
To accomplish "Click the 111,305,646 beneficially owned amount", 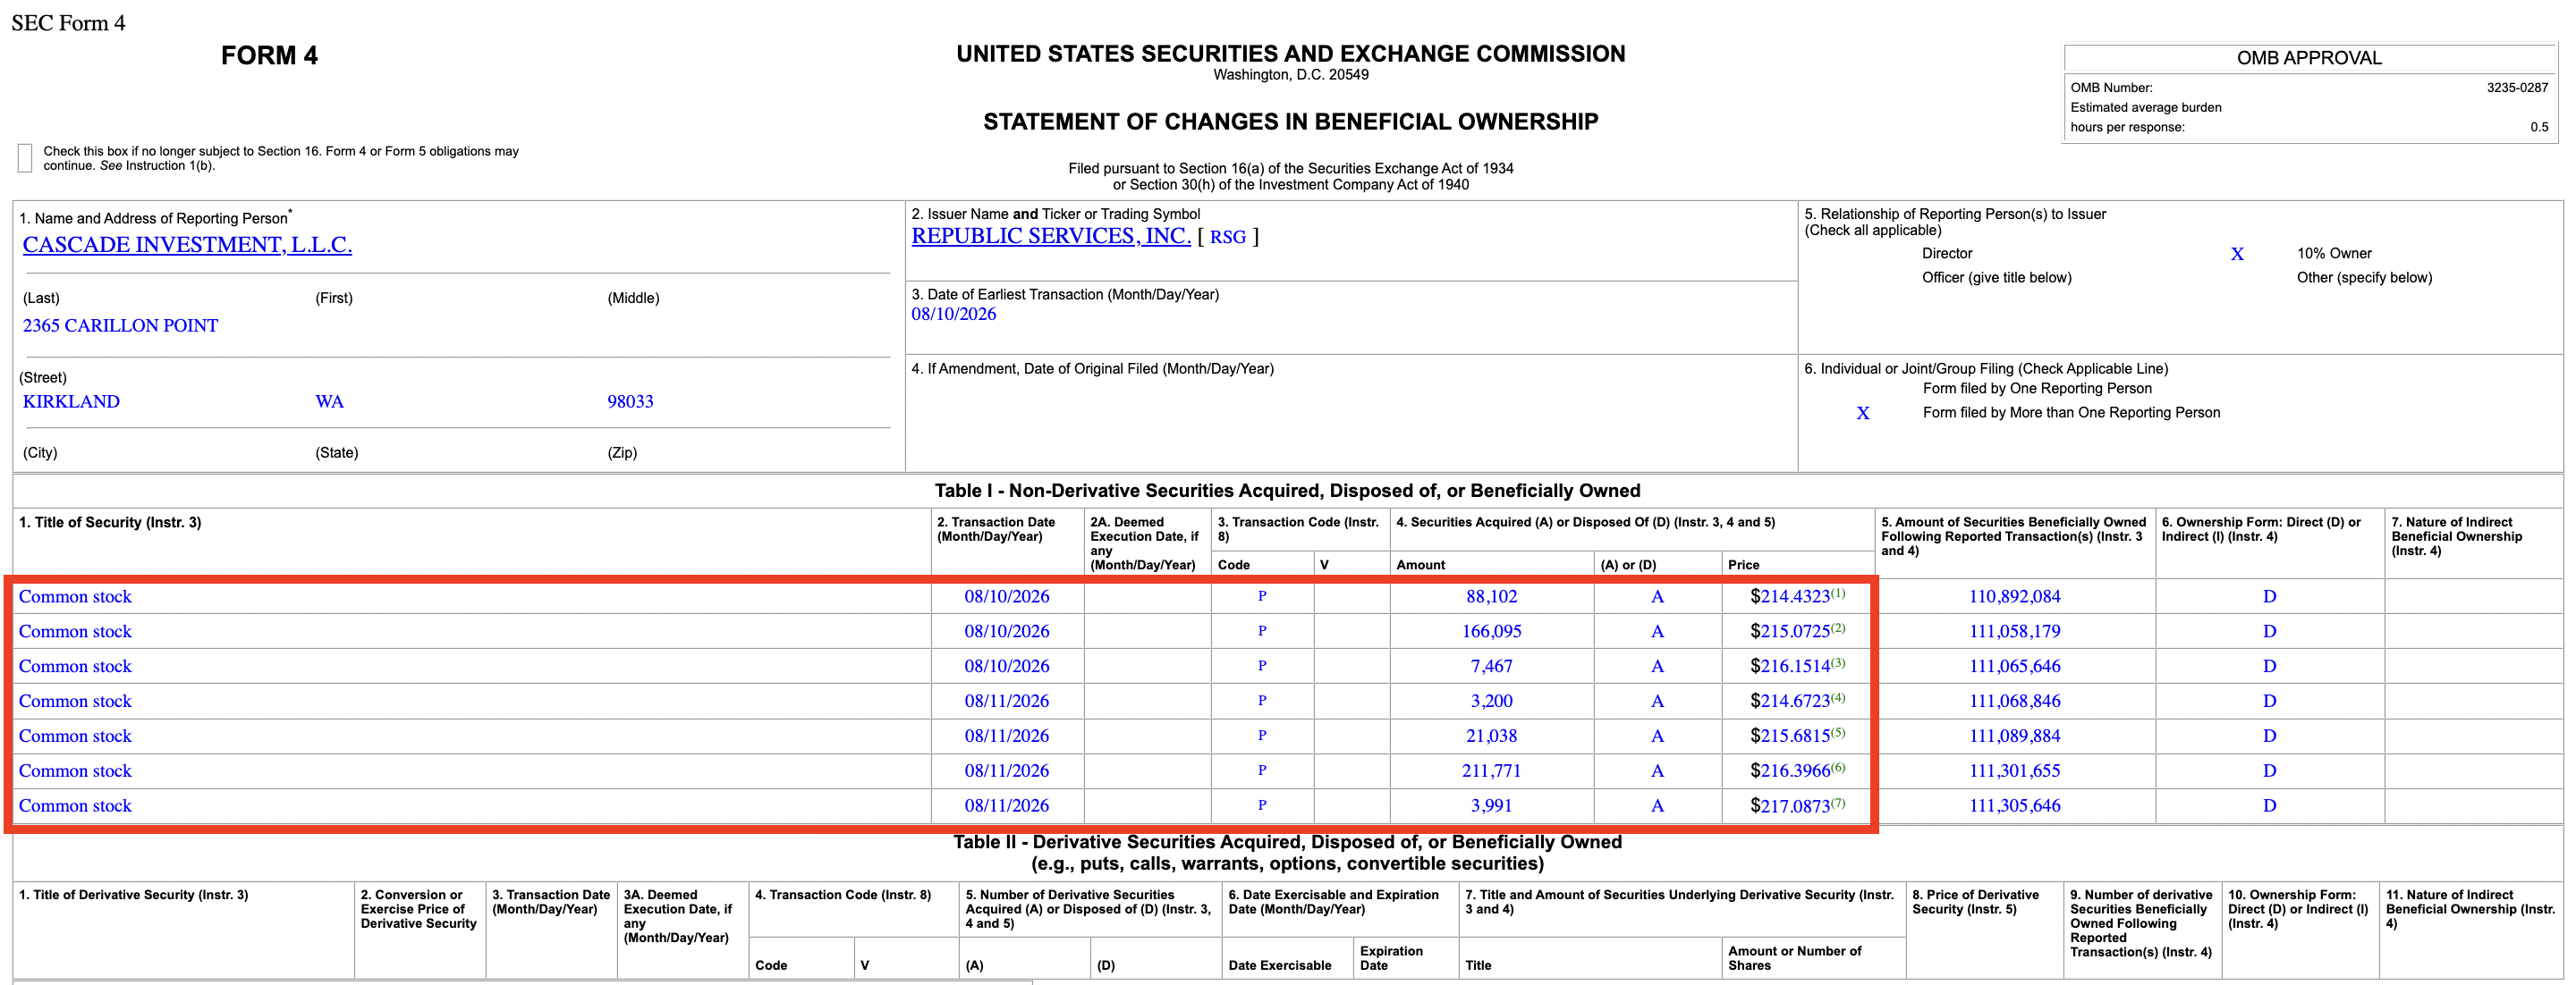I will point(2014,805).
